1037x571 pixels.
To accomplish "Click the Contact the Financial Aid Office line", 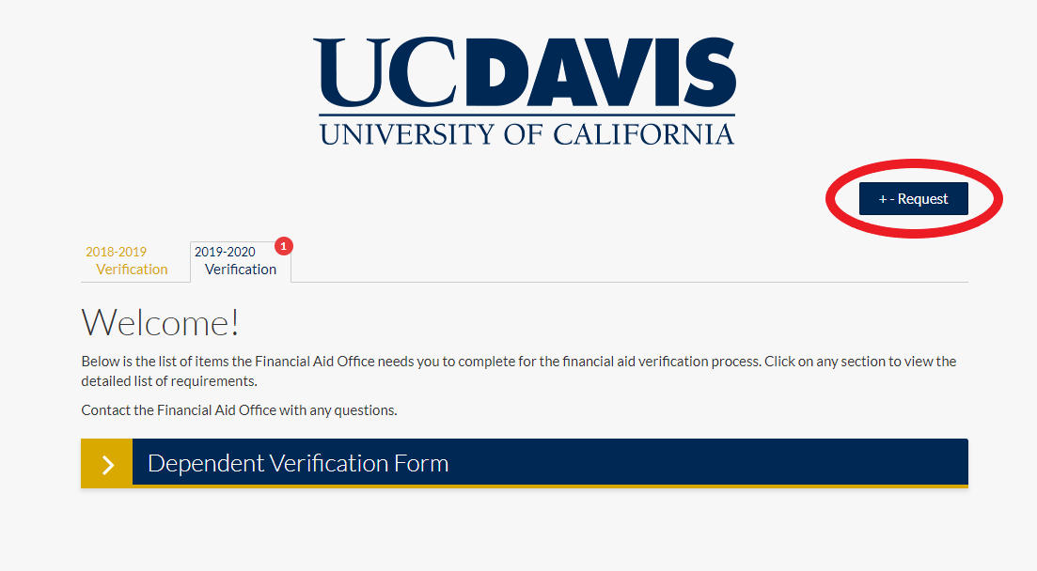I will [x=239, y=410].
